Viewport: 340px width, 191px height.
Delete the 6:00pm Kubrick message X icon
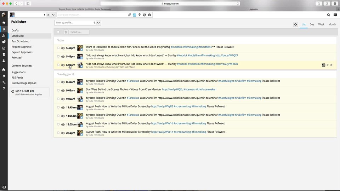331,65
